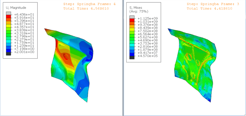The height and width of the screenshot is (116, 246).
Task: Click the +2.798e+01 legend value
Action: [x=24, y=37]
